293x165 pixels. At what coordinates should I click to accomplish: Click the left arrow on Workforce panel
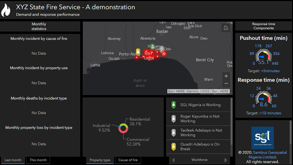[173, 160]
